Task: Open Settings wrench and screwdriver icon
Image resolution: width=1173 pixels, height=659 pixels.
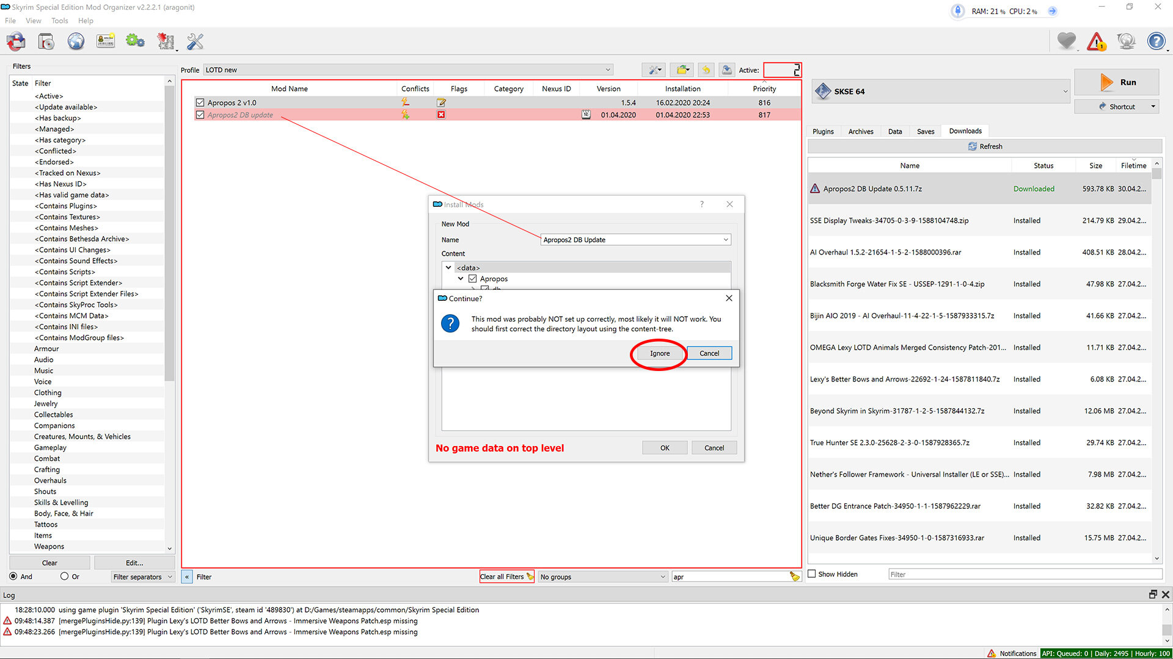Action: pyautogui.click(x=195, y=41)
